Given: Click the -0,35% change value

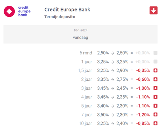Looking at the screenshot, I should pyautogui.click(x=143, y=70).
